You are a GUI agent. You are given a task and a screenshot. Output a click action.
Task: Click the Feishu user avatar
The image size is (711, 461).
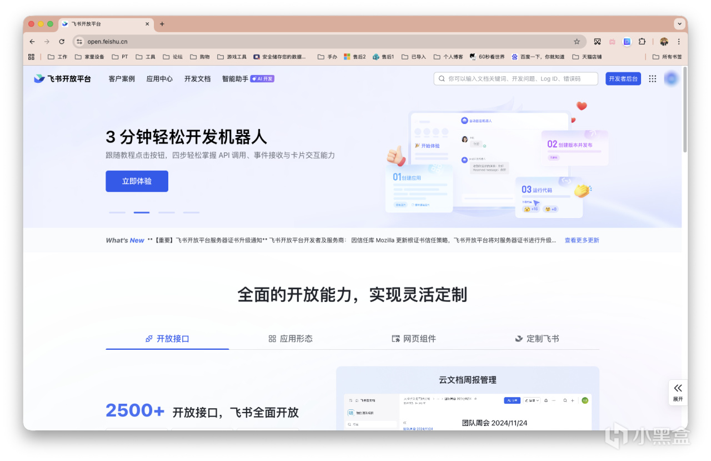tap(672, 79)
